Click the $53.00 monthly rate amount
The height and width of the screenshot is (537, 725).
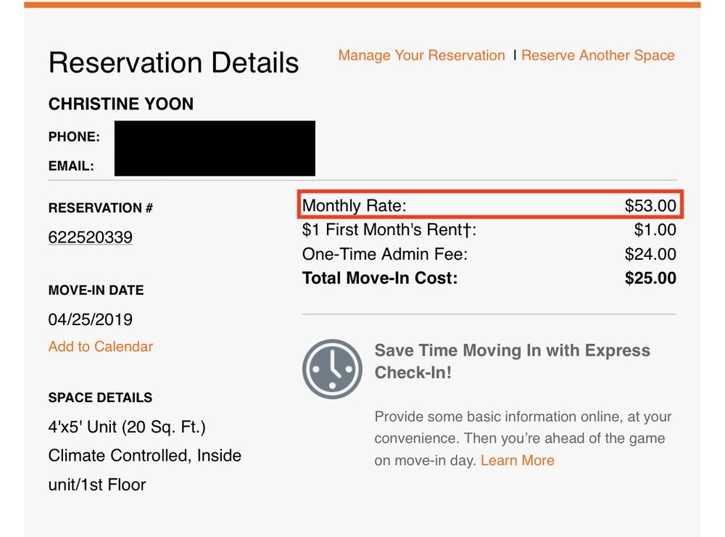point(650,206)
